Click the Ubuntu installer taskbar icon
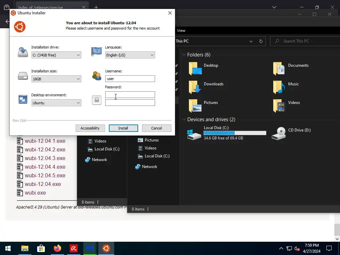340x255 pixels. click(x=106, y=248)
